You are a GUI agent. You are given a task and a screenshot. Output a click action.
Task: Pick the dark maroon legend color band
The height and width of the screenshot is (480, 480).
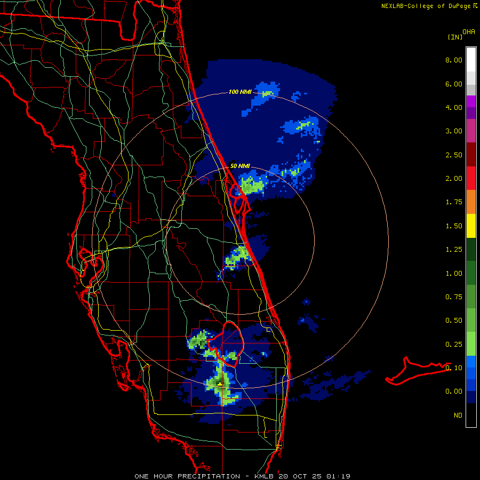pos(471,155)
